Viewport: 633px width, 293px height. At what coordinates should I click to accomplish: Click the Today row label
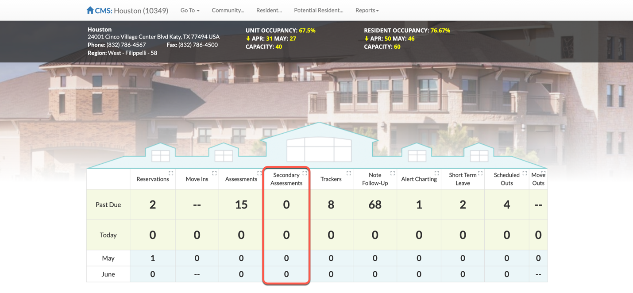click(x=108, y=235)
